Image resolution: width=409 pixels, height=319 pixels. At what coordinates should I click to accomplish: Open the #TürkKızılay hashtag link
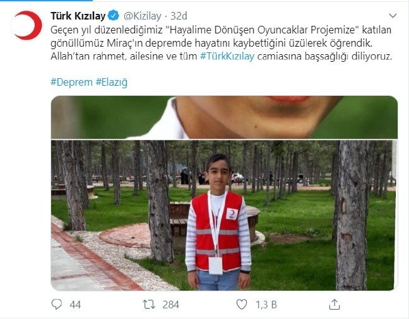pyautogui.click(x=227, y=56)
